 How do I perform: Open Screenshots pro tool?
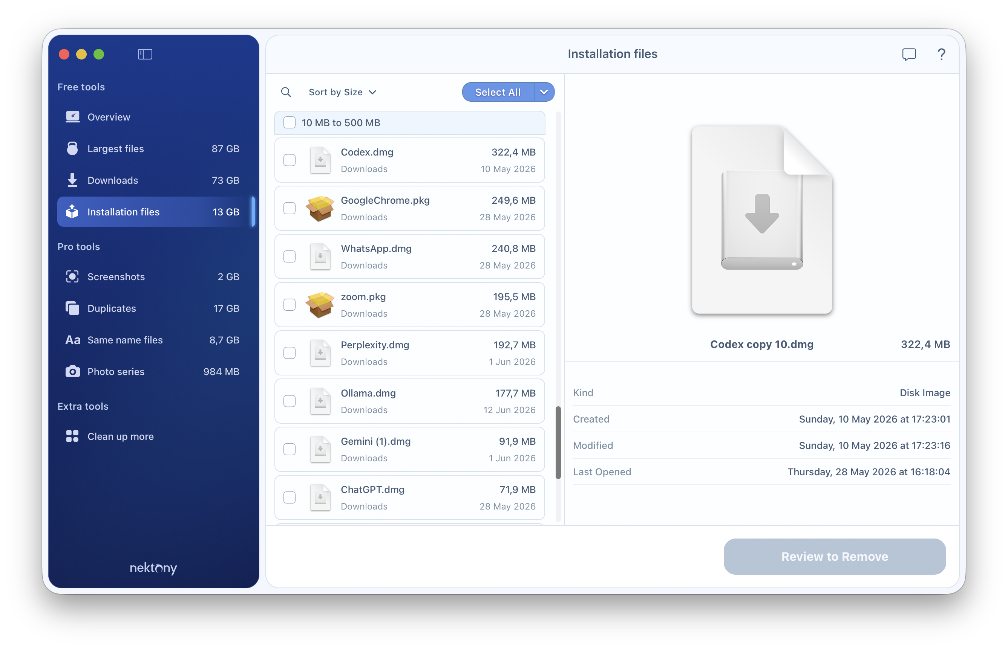tap(155, 276)
